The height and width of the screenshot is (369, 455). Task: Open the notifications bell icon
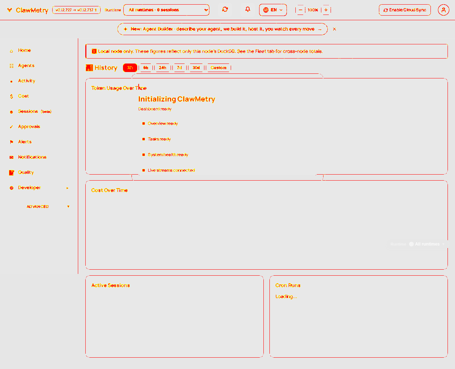click(248, 10)
